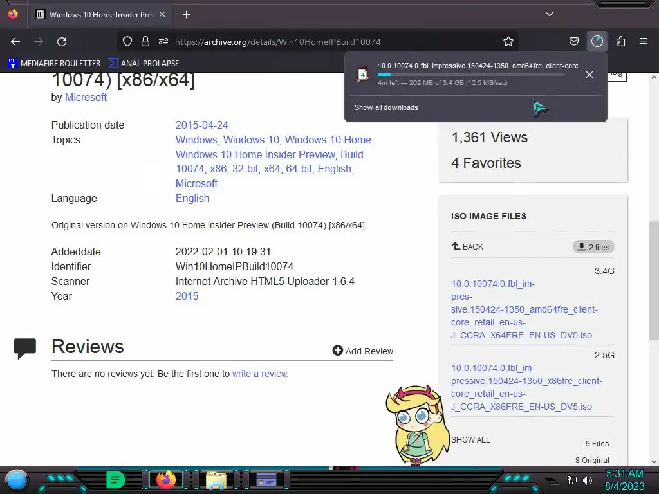
Task: Click '4 Favorites' text
Action: tap(486, 163)
